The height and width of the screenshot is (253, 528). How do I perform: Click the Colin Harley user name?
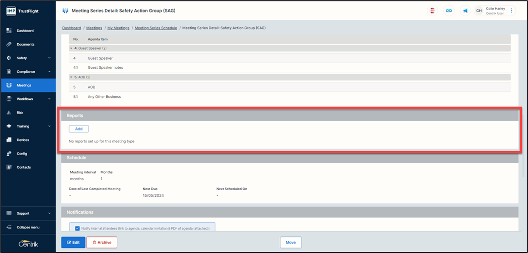[495, 9]
